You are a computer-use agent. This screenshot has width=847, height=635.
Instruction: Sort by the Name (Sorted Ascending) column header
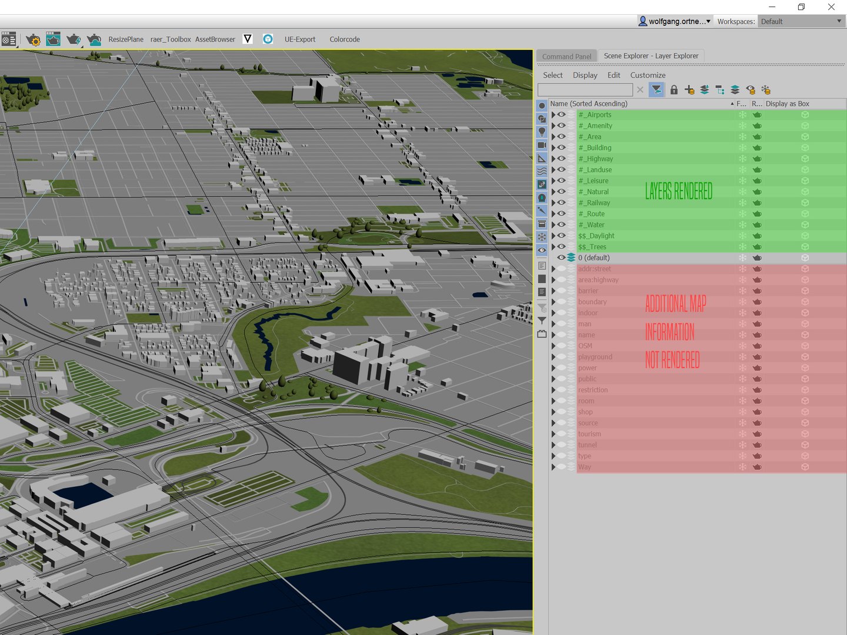coord(642,103)
